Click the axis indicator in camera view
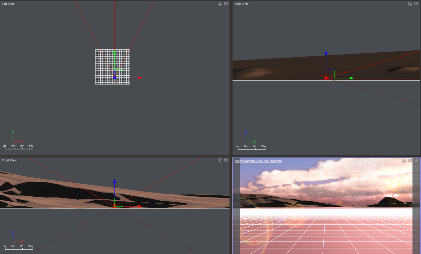421x254 pixels. click(x=250, y=238)
